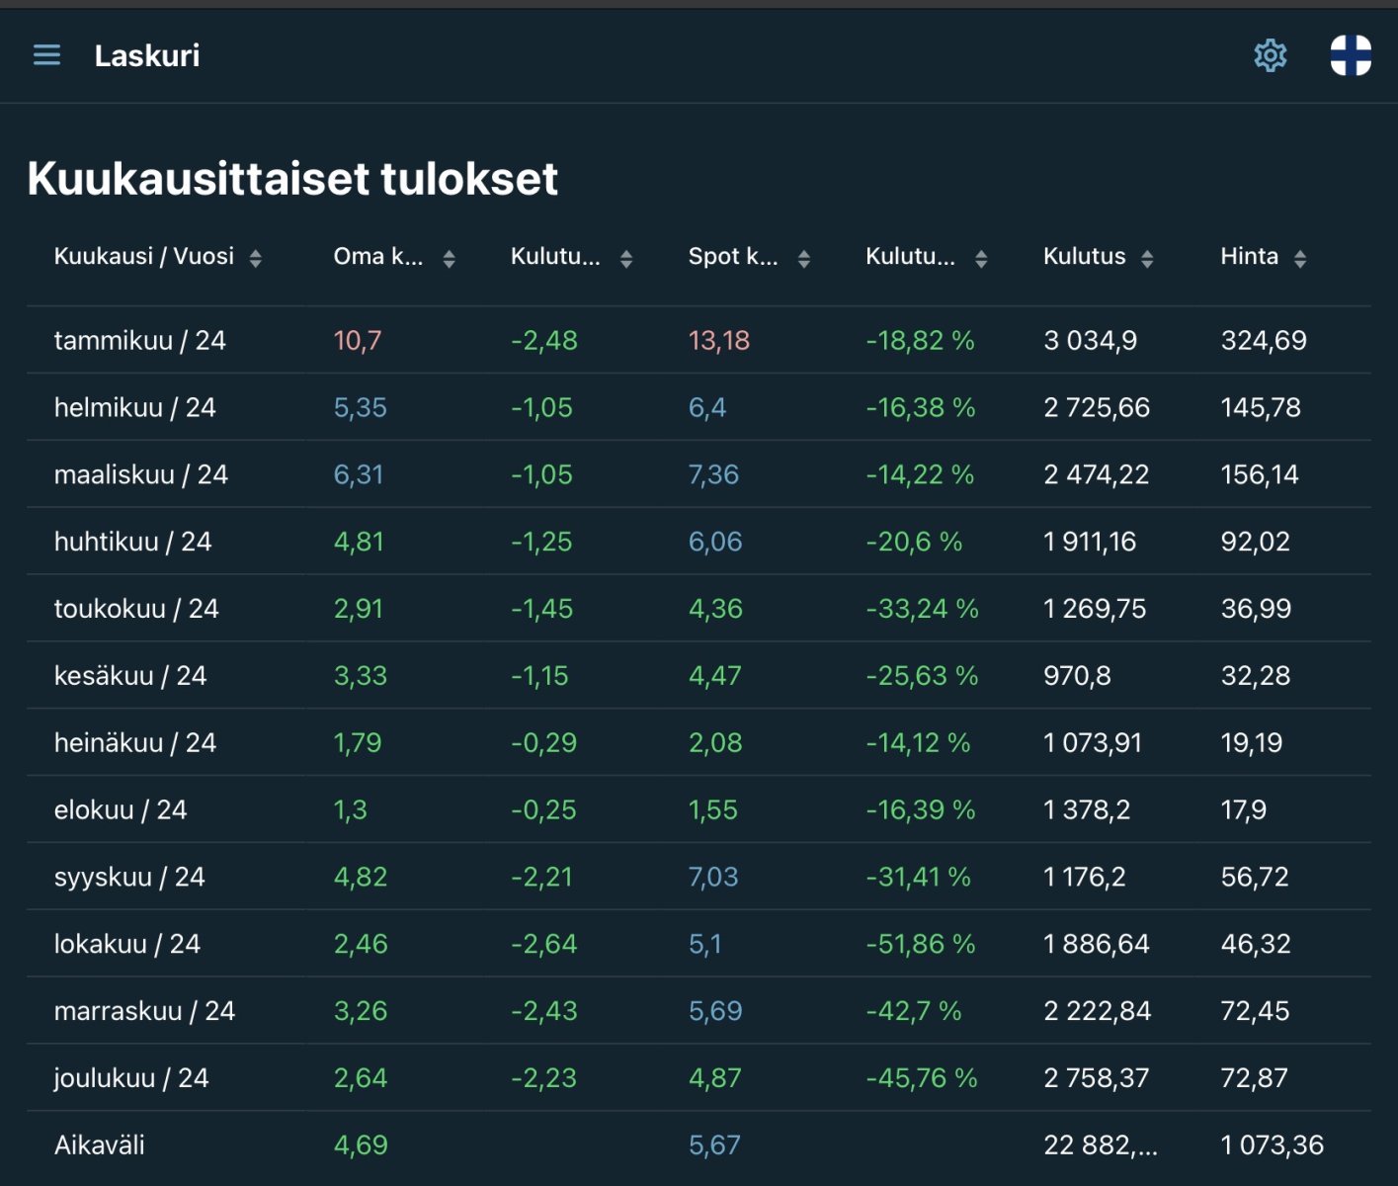Sort by the Kuukausi / Vuosi column arrows
This screenshot has height=1186, width=1398.
pyautogui.click(x=256, y=259)
